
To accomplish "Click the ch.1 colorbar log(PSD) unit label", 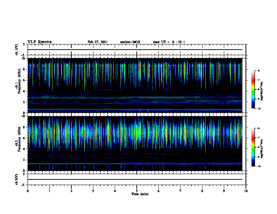I will pos(262,91).
